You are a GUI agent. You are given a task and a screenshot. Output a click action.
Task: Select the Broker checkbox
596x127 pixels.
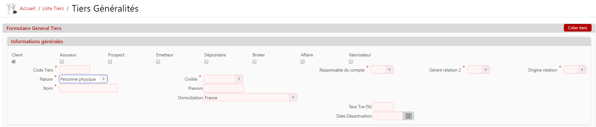pyautogui.click(x=254, y=61)
